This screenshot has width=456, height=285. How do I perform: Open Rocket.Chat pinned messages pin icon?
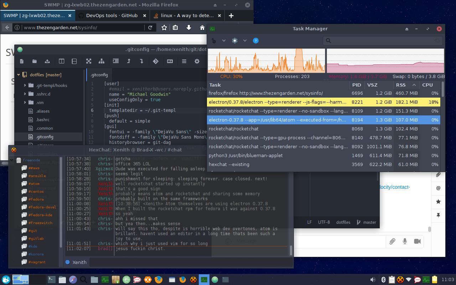(438, 215)
